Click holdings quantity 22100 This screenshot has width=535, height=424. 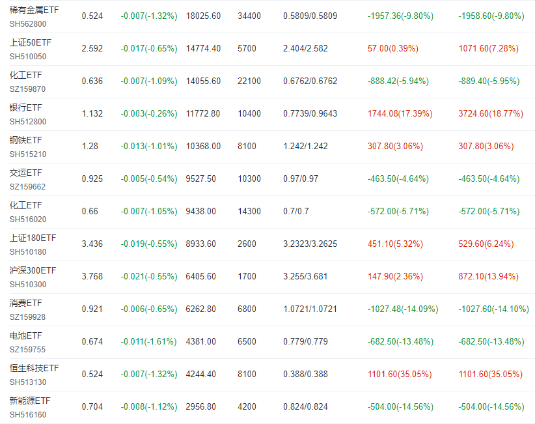point(249,81)
